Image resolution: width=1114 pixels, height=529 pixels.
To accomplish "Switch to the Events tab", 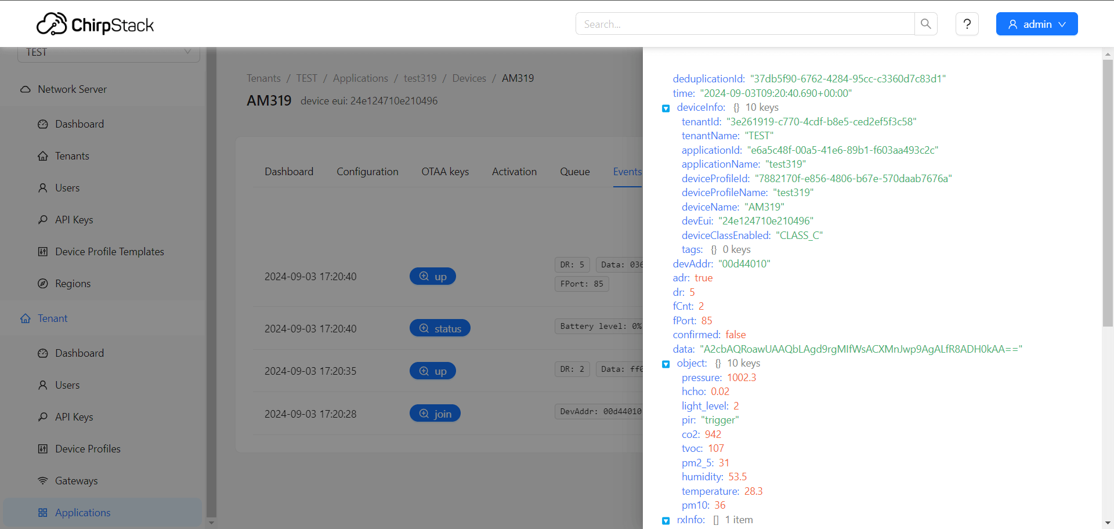I will [627, 172].
